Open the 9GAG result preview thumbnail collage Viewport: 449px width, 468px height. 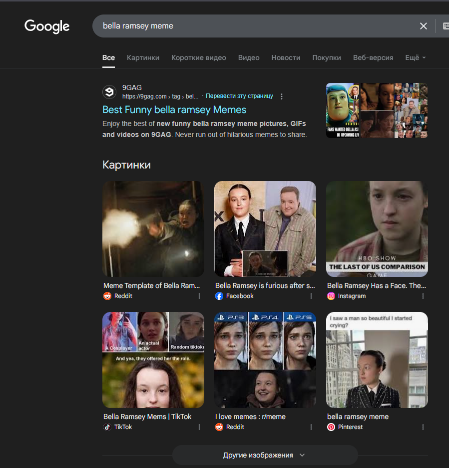coord(377,110)
